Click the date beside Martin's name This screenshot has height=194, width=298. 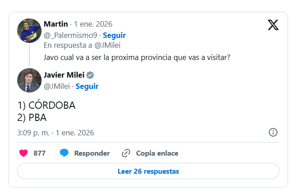click(93, 24)
